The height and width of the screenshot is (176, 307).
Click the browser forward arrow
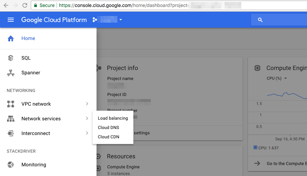click(x=15, y=5)
